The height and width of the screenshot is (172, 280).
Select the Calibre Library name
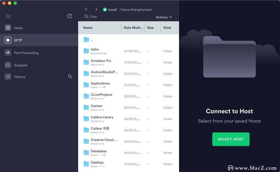pos(102,117)
